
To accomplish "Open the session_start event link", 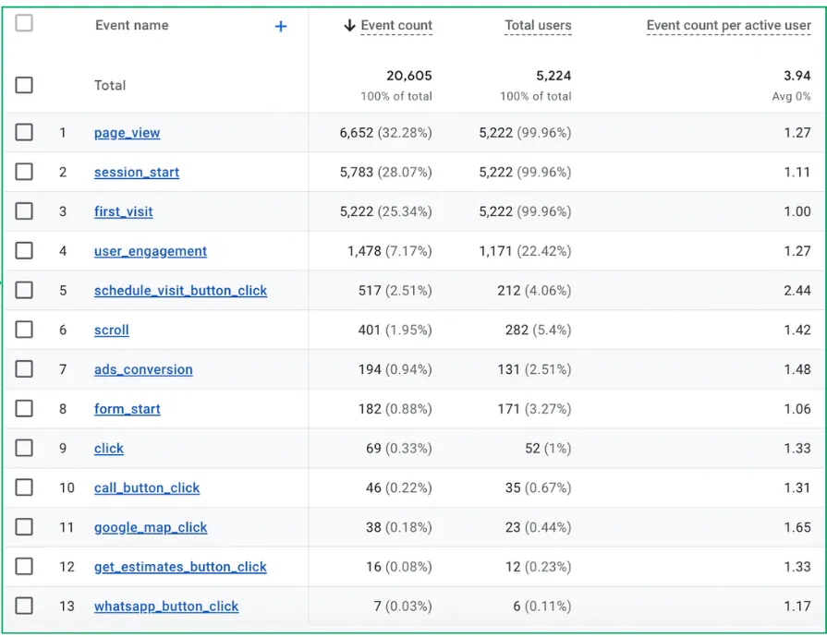I will coord(137,173).
